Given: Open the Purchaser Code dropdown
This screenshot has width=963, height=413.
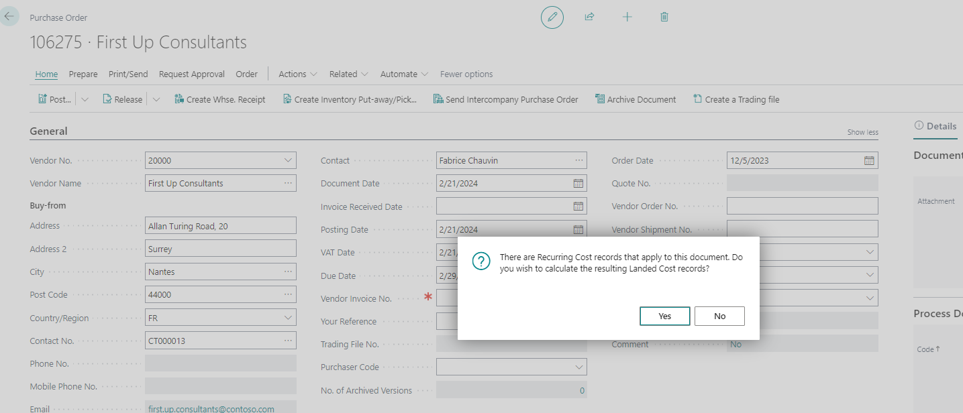Looking at the screenshot, I should (x=578, y=367).
